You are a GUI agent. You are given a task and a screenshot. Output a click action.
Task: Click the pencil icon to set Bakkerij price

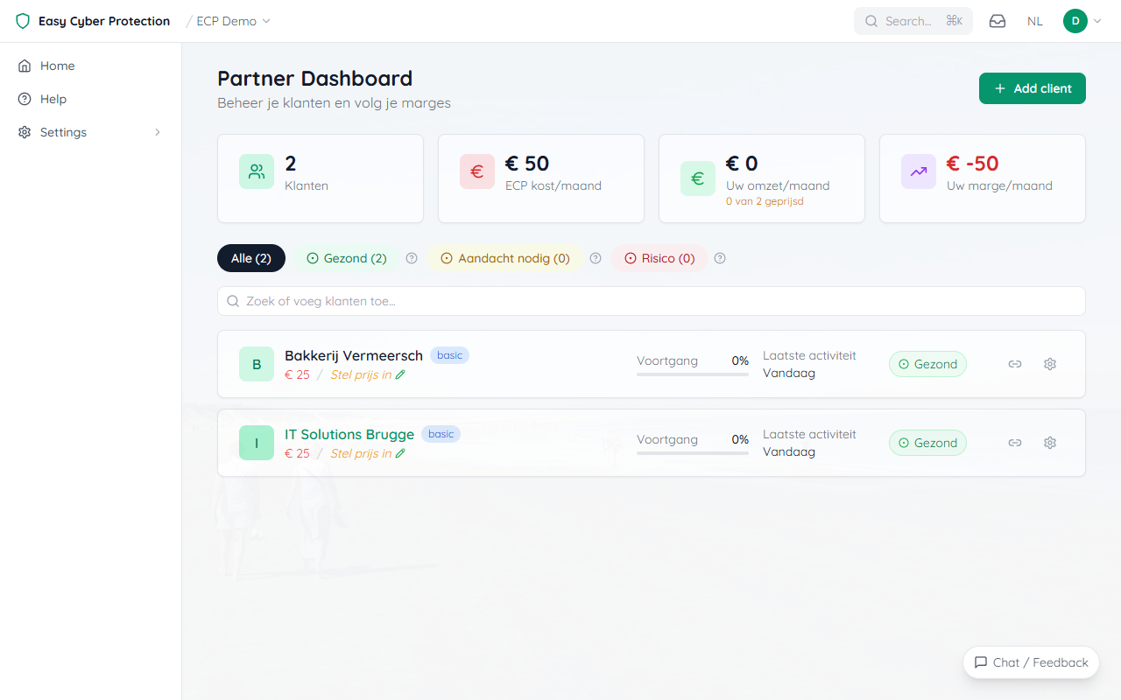[x=400, y=374]
